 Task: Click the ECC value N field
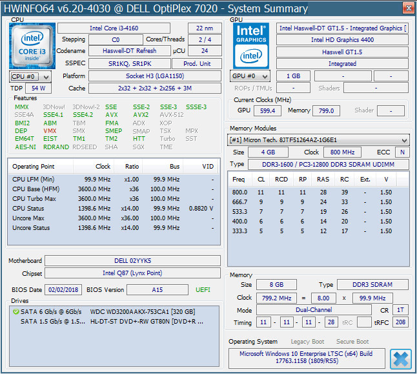(402, 152)
